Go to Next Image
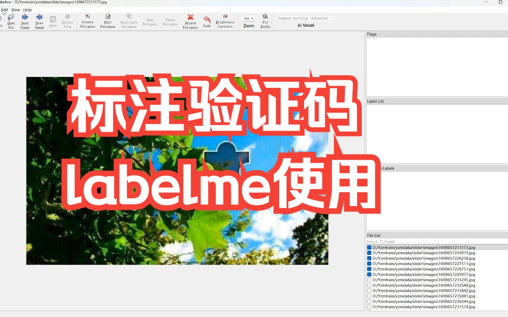The width and height of the screenshot is (508, 317). tap(25, 21)
